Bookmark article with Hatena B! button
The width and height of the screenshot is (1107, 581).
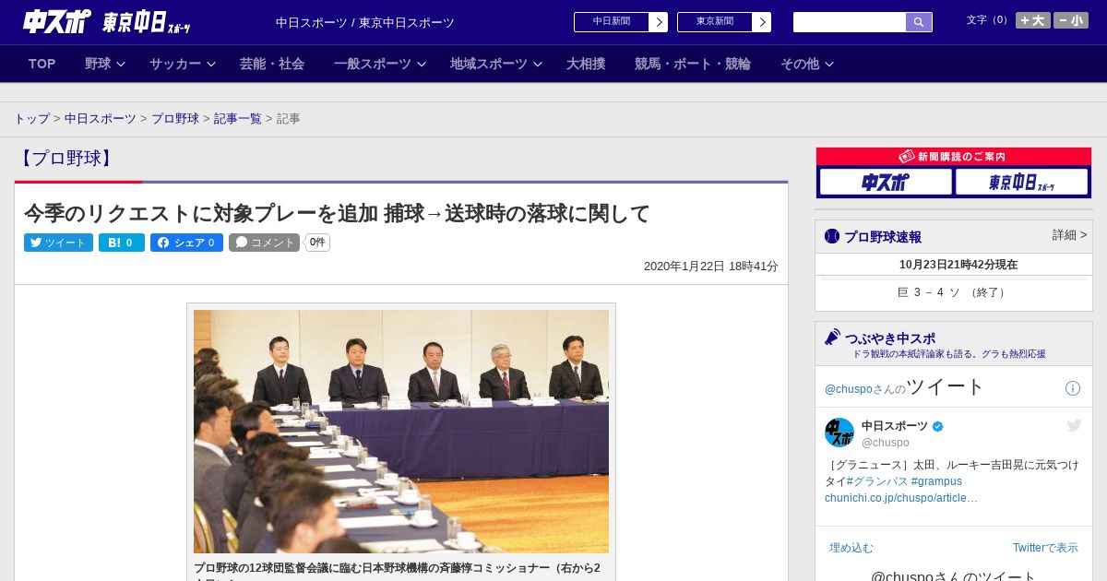pyautogui.click(x=122, y=243)
